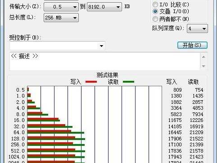217x163 pixels.
Task: Click read value 21209
Action: [x=197, y=132]
